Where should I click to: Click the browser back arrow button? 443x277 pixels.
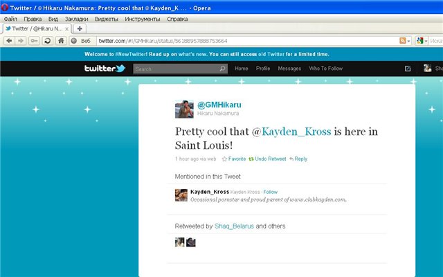click(10, 41)
